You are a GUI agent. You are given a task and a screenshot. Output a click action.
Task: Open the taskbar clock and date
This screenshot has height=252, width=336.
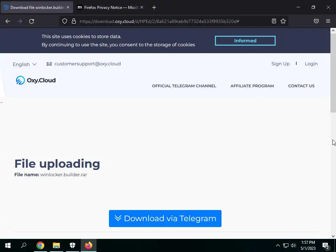[308, 245]
